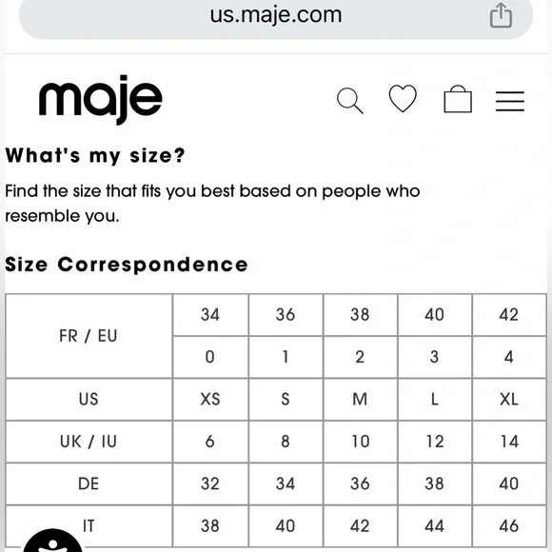Click the DE size 32 cell
Image resolution: width=552 pixels, height=552 pixels.
click(210, 483)
